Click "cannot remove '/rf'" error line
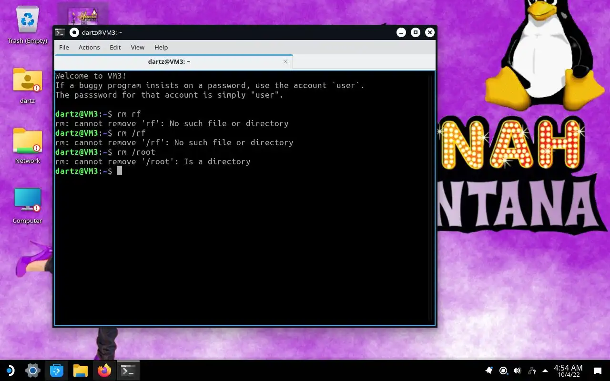The height and width of the screenshot is (381, 610). (174, 142)
